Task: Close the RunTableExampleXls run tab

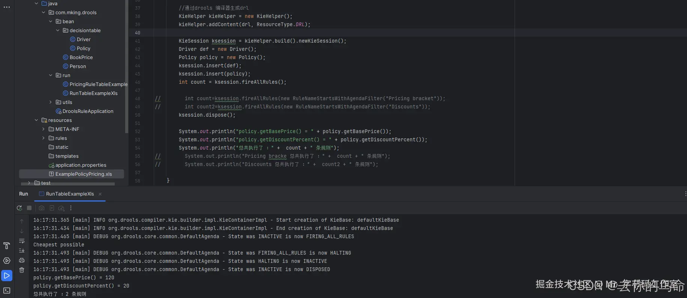Action: coord(100,194)
